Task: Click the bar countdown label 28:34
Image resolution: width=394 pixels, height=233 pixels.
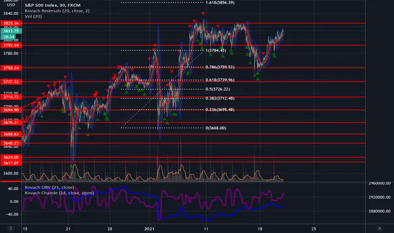Action: point(9,37)
